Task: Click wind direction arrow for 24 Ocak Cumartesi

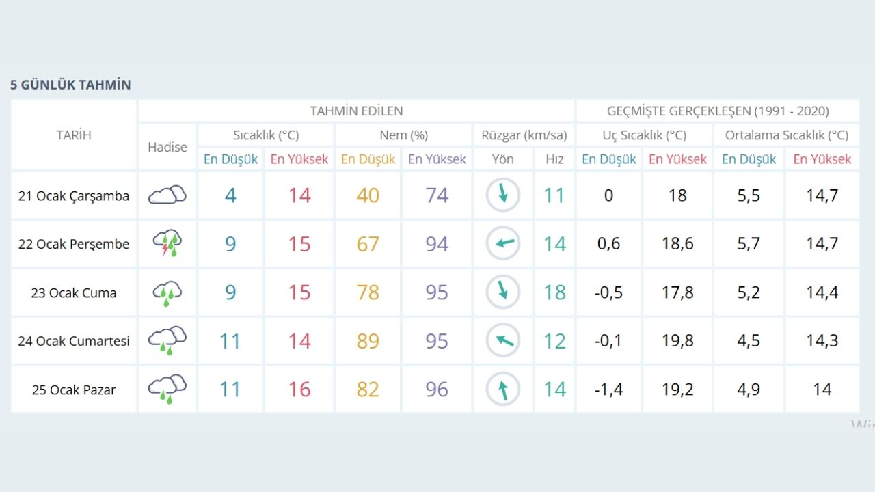Action: tap(503, 340)
